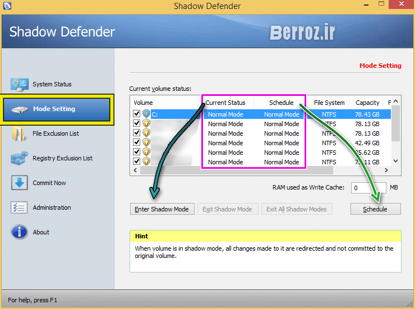Click shield icon in the 42.49 GB row
The image size is (415, 309).
point(146,142)
